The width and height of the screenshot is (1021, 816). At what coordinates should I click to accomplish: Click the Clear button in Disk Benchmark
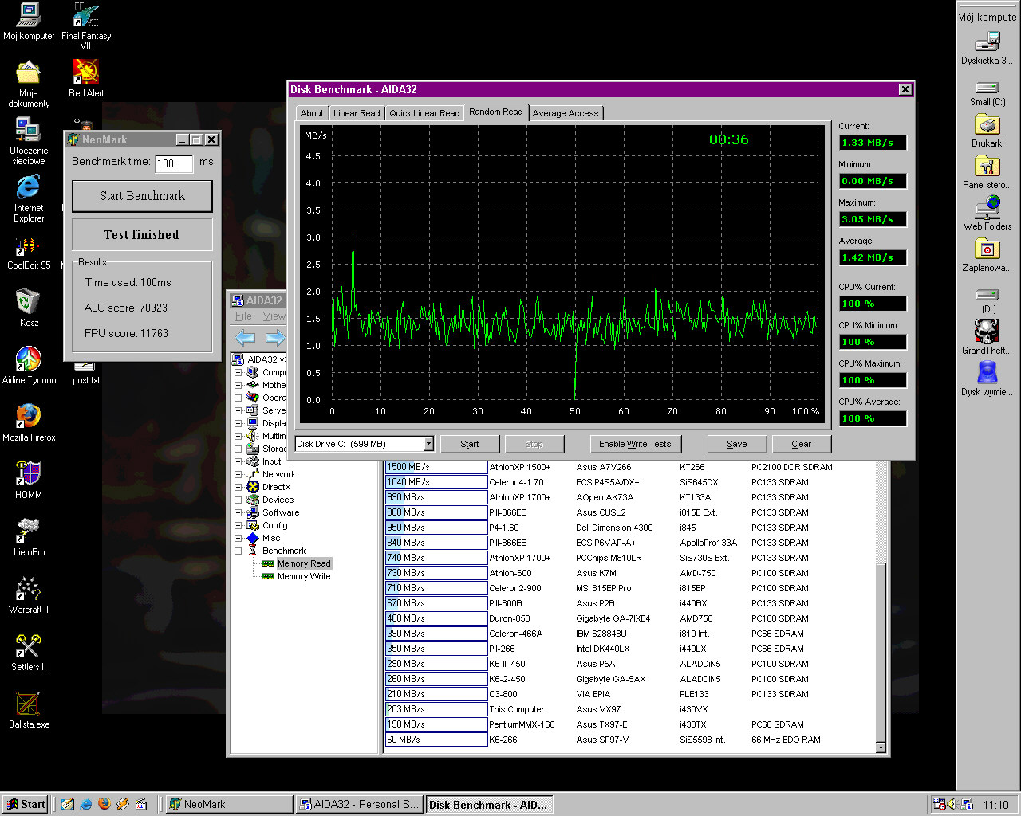(802, 444)
